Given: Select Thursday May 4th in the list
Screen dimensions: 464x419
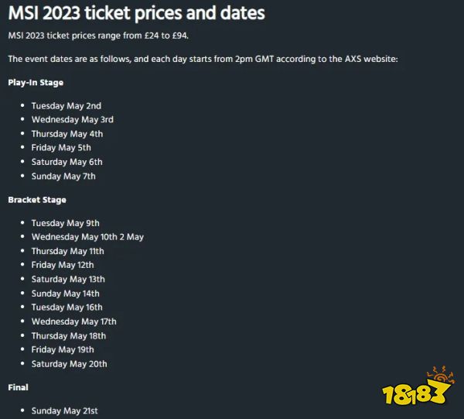Looking at the screenshot, I should tap(67, 134).
